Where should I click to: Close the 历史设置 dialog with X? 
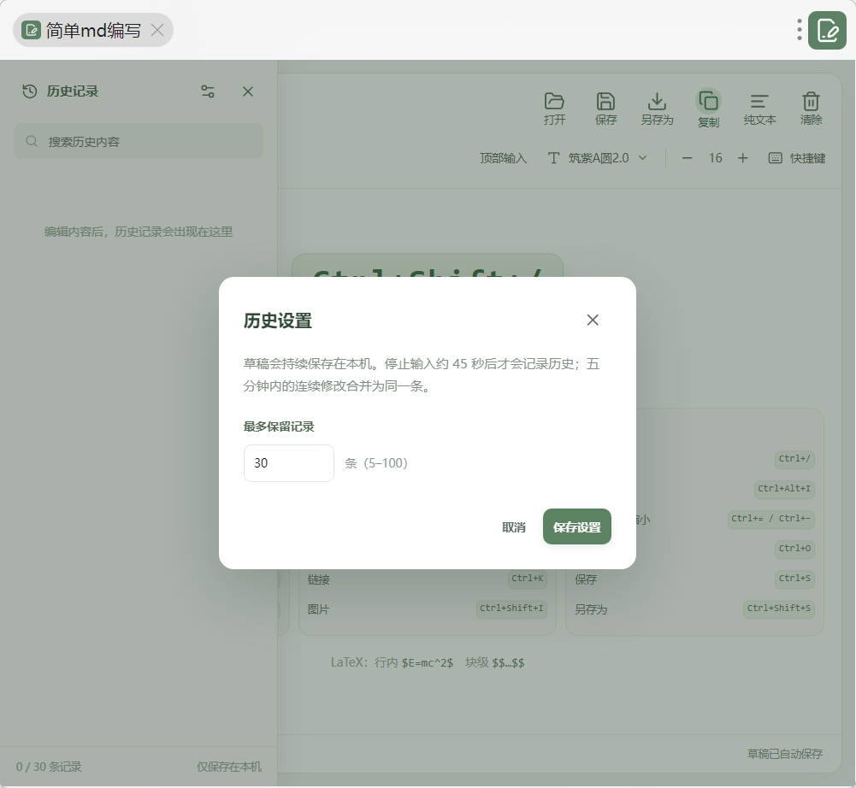point(593,320)
